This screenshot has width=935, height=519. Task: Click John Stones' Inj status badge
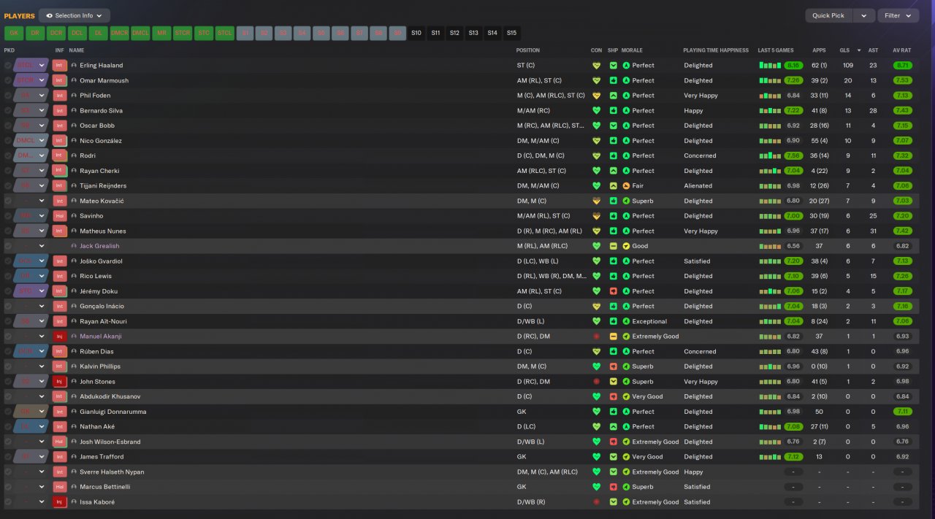tap(60, 382)
